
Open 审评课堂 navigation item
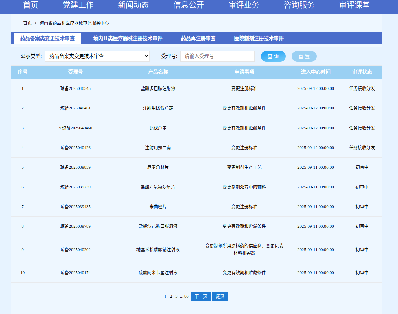(x=354, y=5)
